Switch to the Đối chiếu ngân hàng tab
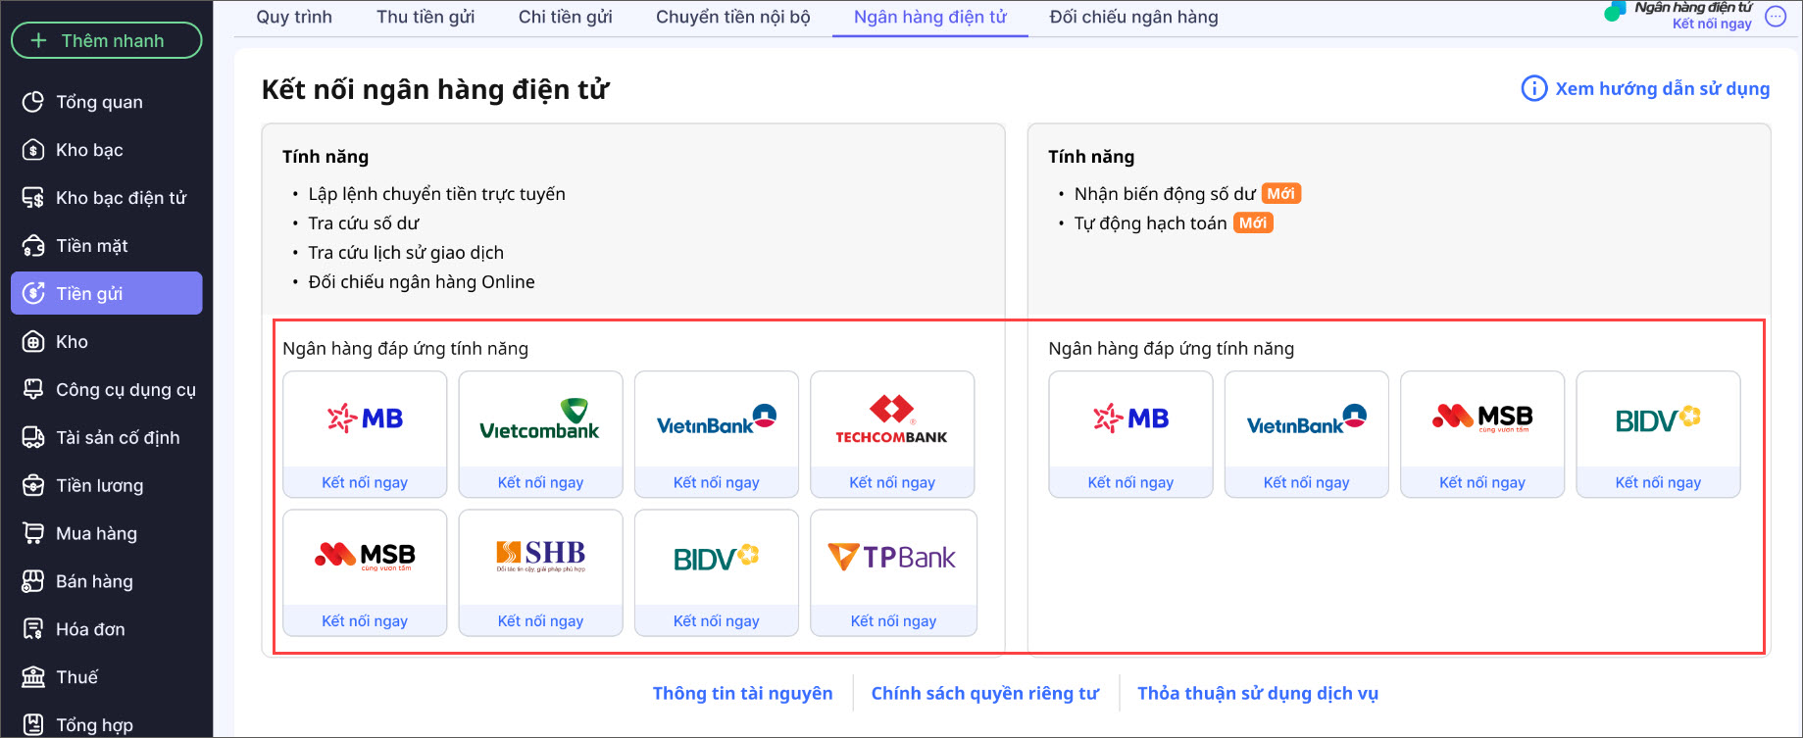The height and width of the screenshot is (738, 1803). click(x=1133, y=17)
